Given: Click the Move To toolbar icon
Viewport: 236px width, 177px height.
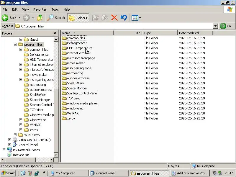Looking at the screenshot, I should pos(95,18).
